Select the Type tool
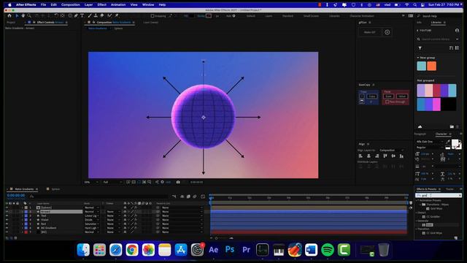This screenshot has width=467, height=263. [x=82, y=15]
